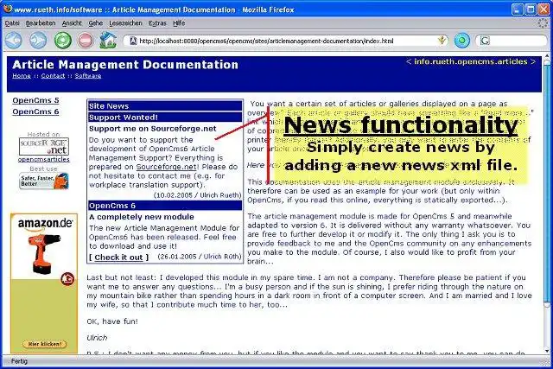Open the opencmsarticles link
The height and width of the screenshot is (369, 553).
44,160
